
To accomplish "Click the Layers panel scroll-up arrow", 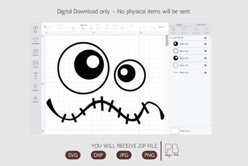I will 210,37.
